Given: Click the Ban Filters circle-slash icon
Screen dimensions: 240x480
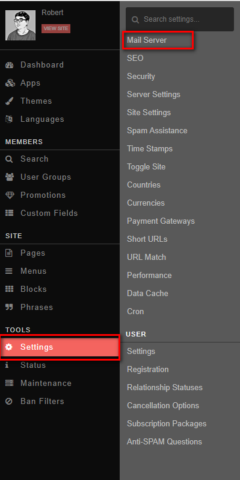Looking at the screenshot, I should tap(9, 402).
